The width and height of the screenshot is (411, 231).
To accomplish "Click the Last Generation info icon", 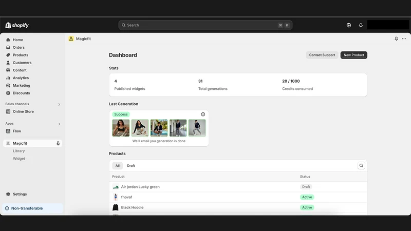I will (203, 114).
